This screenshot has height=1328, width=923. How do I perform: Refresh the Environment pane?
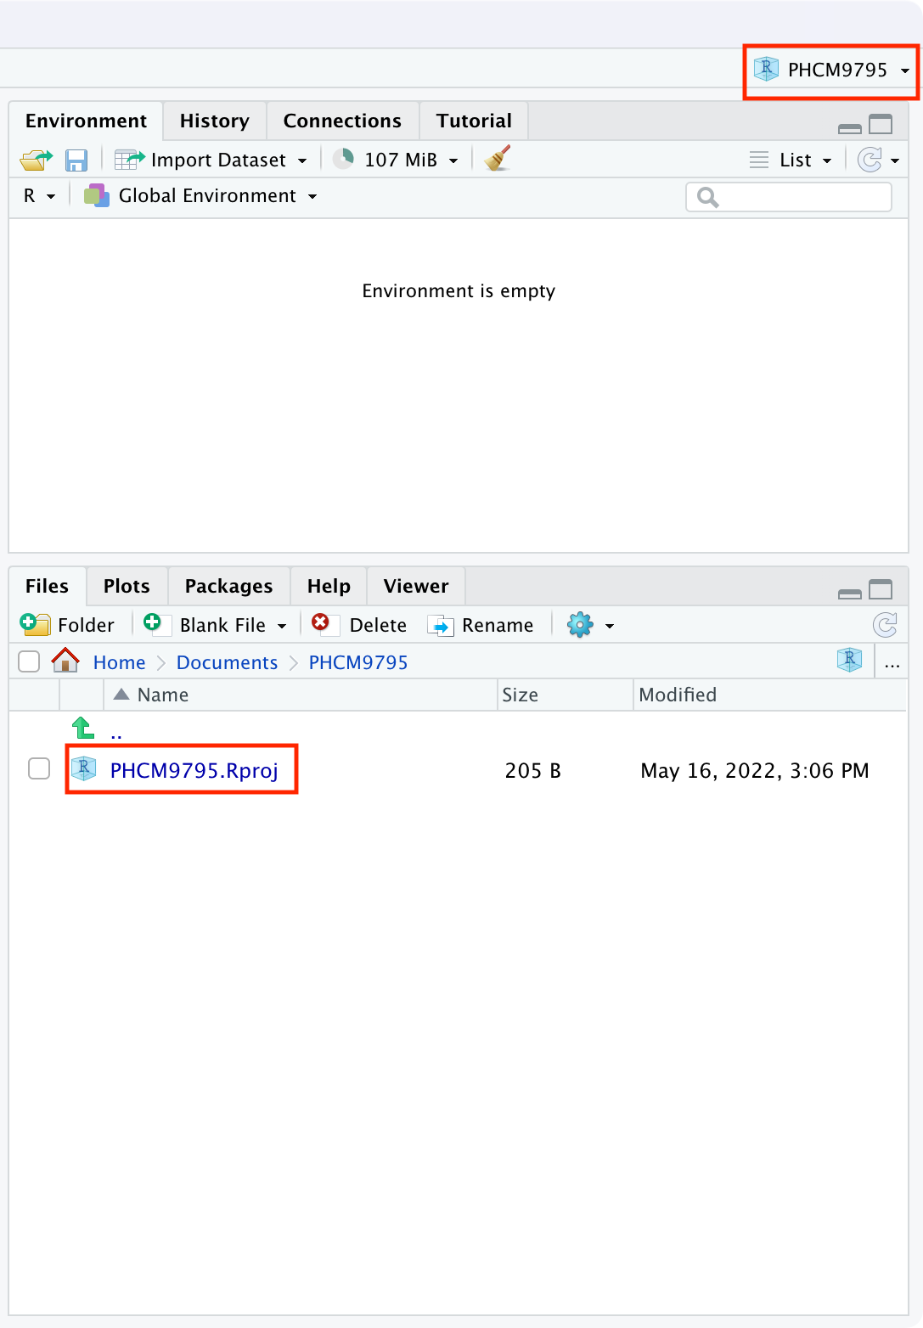click(x=870, y=160)
